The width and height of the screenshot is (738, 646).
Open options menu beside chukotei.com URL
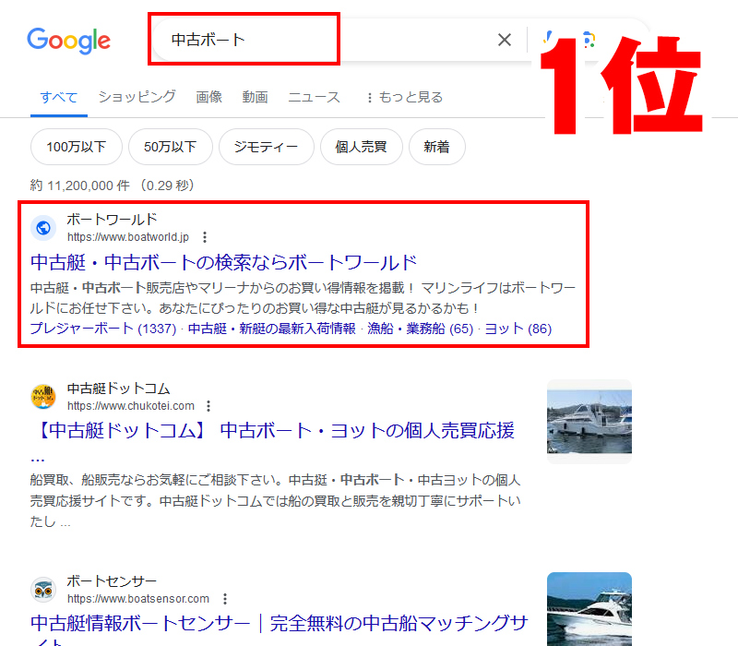tap(209, 406)
